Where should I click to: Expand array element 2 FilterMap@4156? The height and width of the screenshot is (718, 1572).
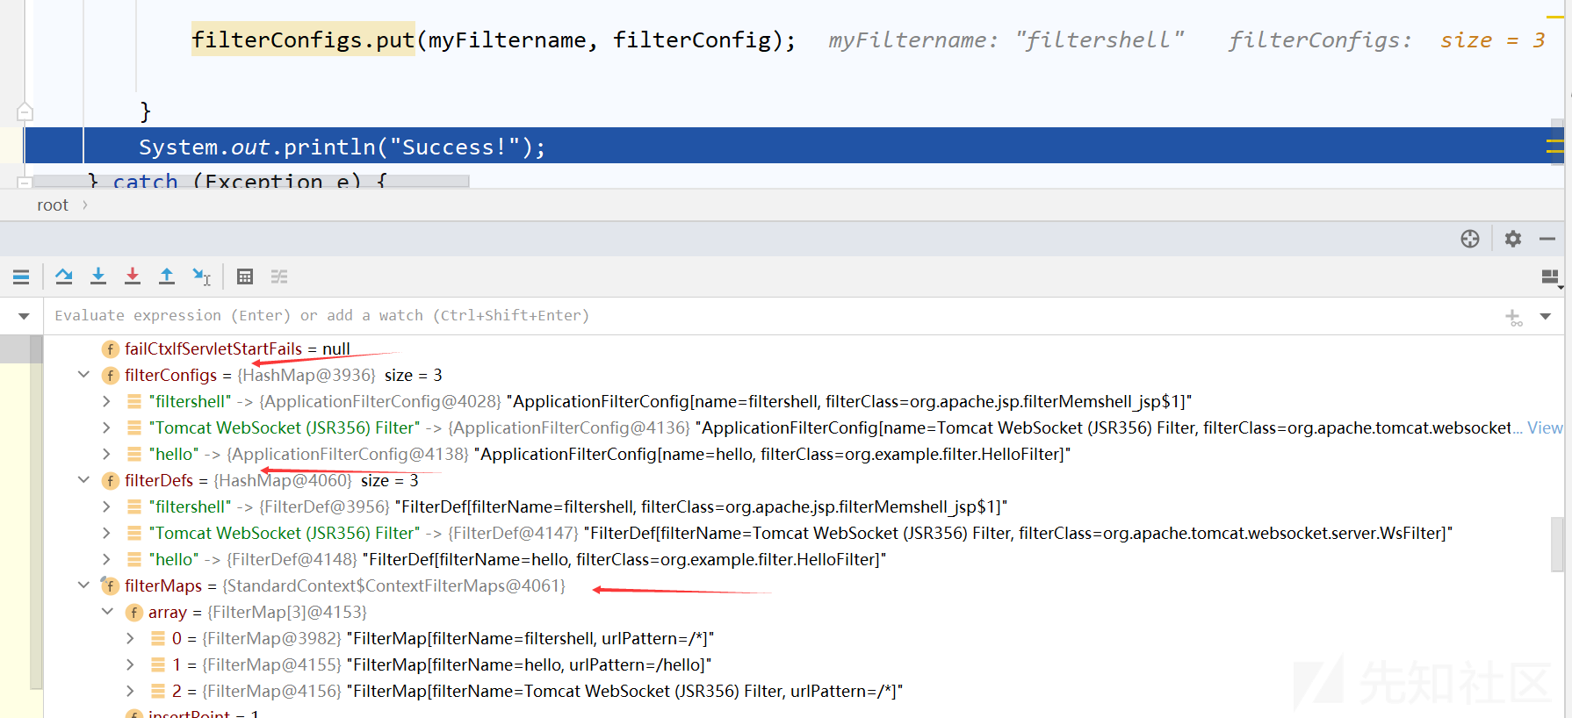pyautogui.click(x=130, y=691)
